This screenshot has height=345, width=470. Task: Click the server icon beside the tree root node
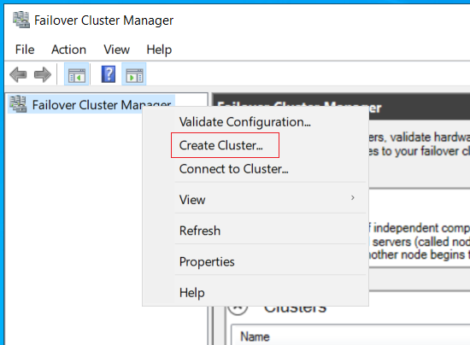click(x=18, y=104)
